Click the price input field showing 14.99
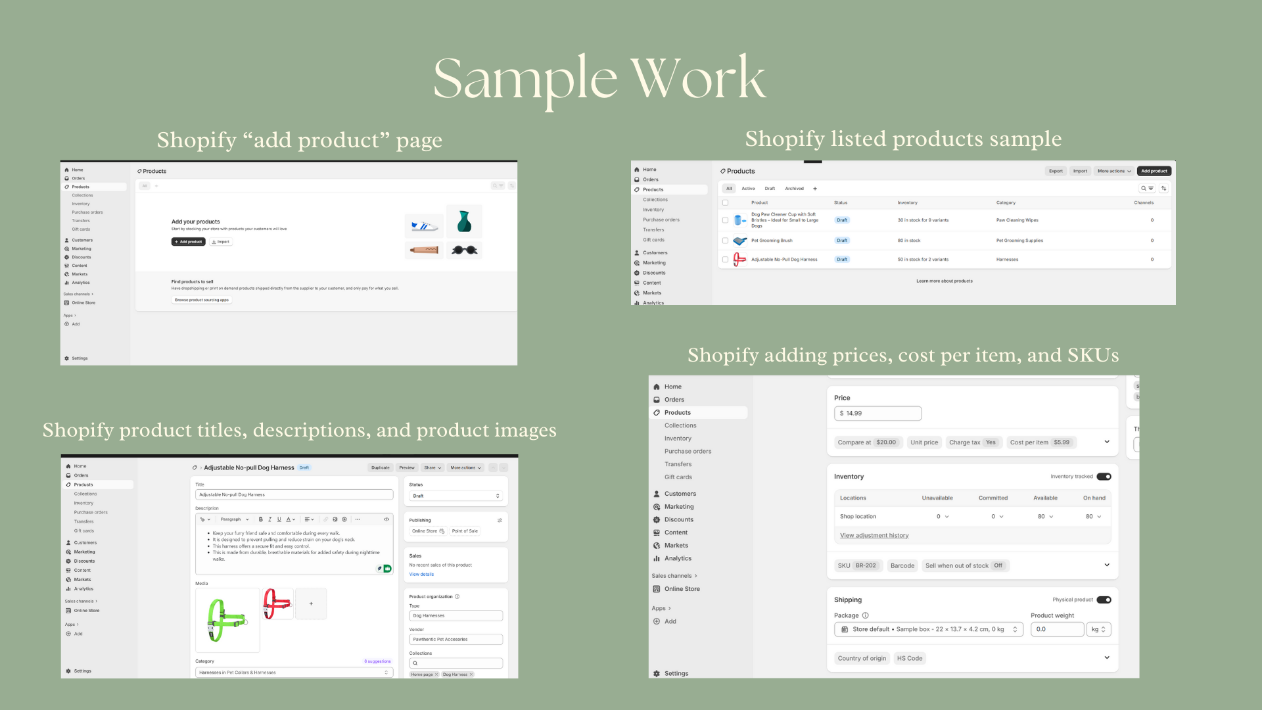The height and width of the screenshot is (710, 1262). point(877,414)
